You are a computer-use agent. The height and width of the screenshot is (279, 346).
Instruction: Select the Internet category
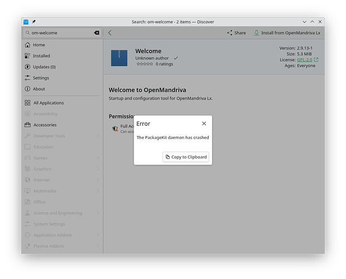click(x=63, y=180)
